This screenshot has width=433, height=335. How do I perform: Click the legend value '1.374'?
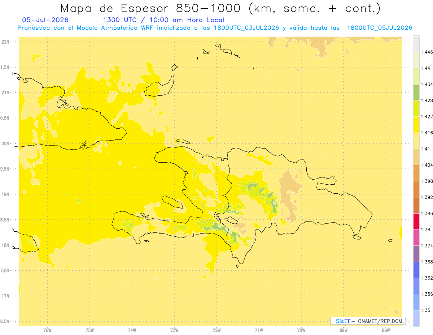coord(427,246)
